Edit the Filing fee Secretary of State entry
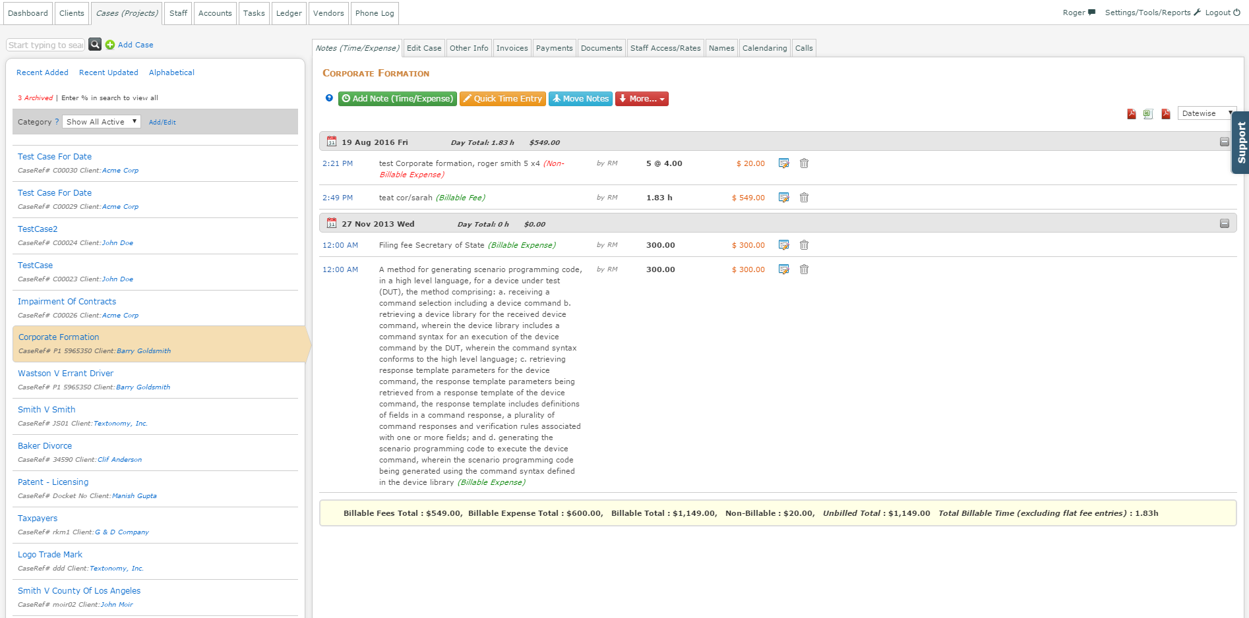This screenshot has height=618, width=1249. (x=783, y=245)
